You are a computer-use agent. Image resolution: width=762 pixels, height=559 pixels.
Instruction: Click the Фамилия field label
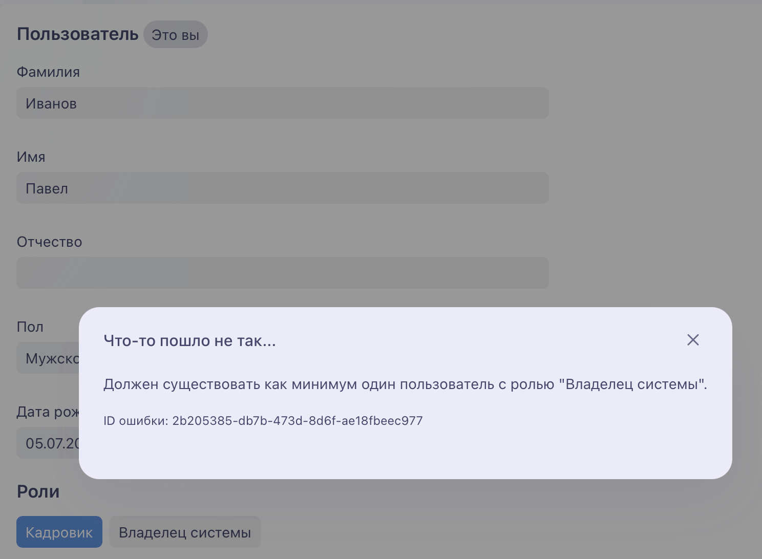click(48, 72)
